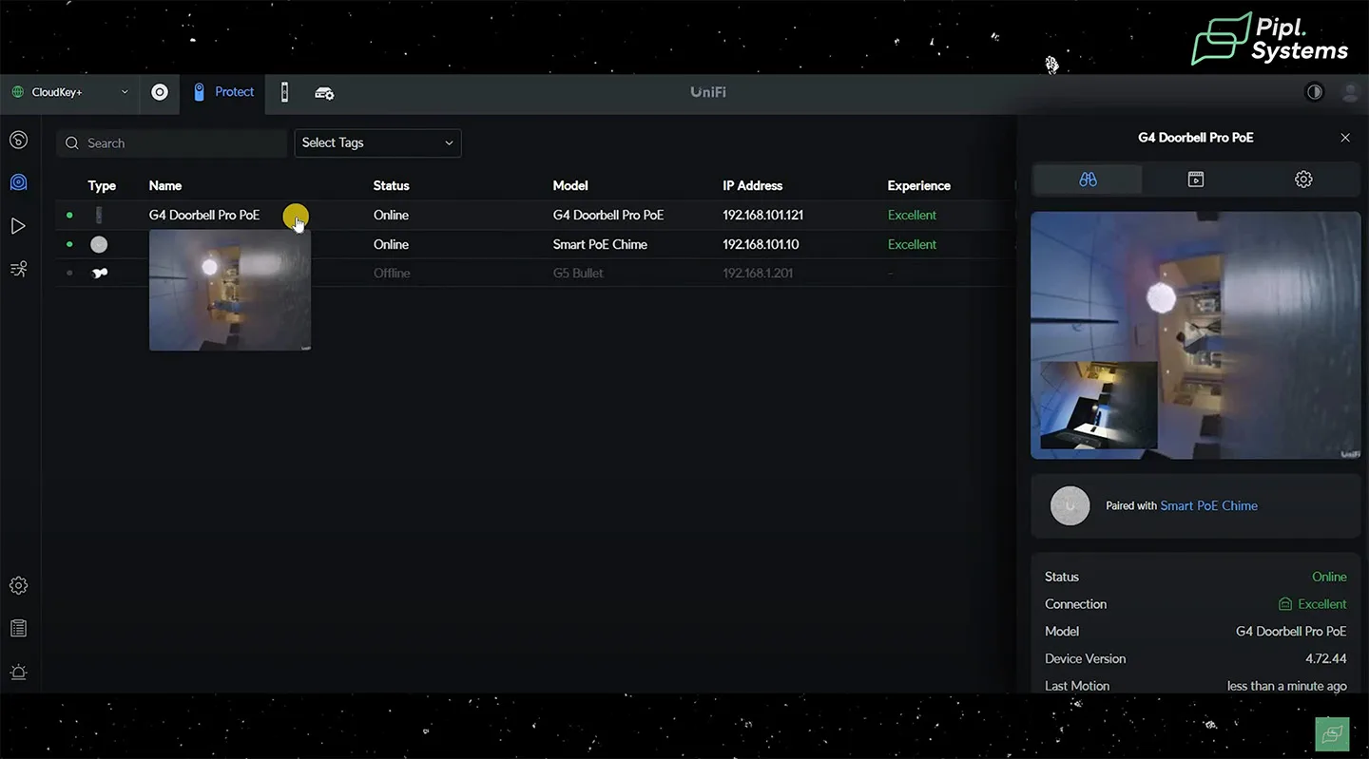The image size is (1369, 759).
Task: Select the Devices camera sidebar icon
Action: 18,182
